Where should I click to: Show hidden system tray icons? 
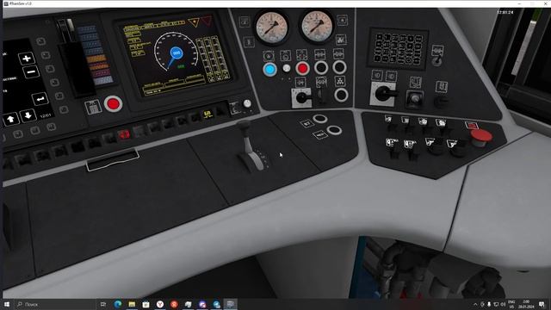[x=475, y=304]
